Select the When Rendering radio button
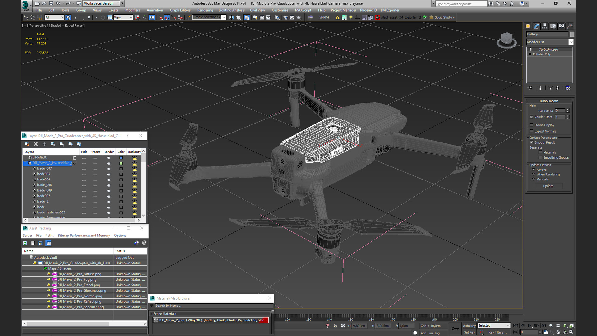597x336 pixels. [533, 175]
